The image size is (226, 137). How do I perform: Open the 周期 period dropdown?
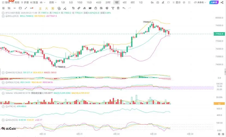(53, 2)
